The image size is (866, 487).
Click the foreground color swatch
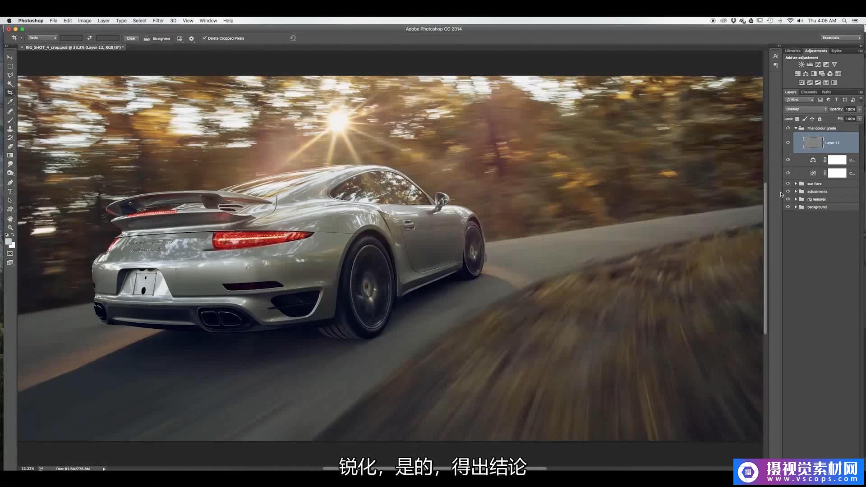pyautogui.click(x=8, y=242)
